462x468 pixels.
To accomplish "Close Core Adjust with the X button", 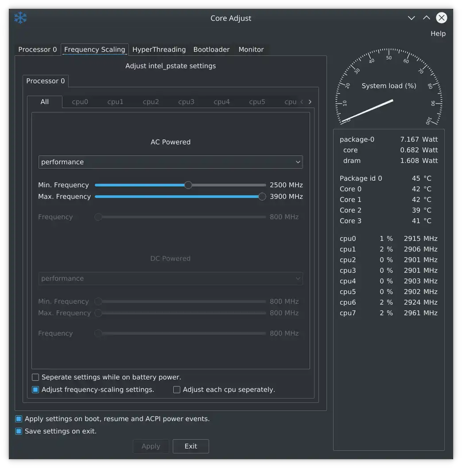I will (441, 18).
